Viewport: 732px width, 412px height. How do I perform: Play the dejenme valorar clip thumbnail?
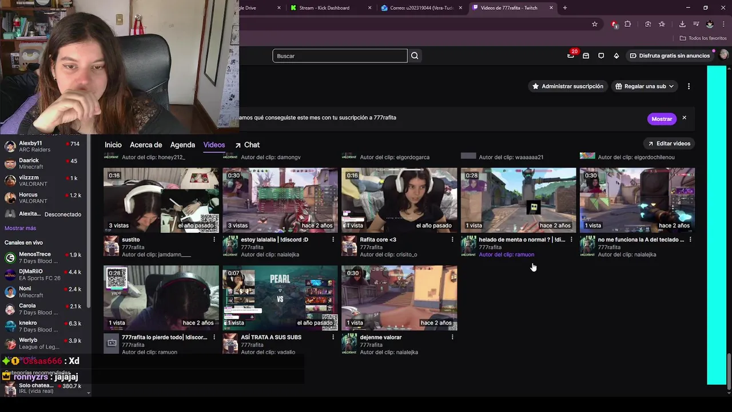click(399, 298)
